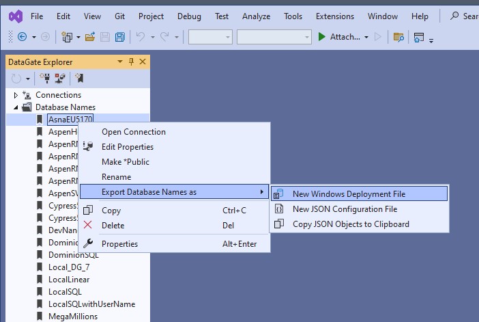Choose Rename from context menu
The height and width of the screenshot is (322, 479).
175,176
